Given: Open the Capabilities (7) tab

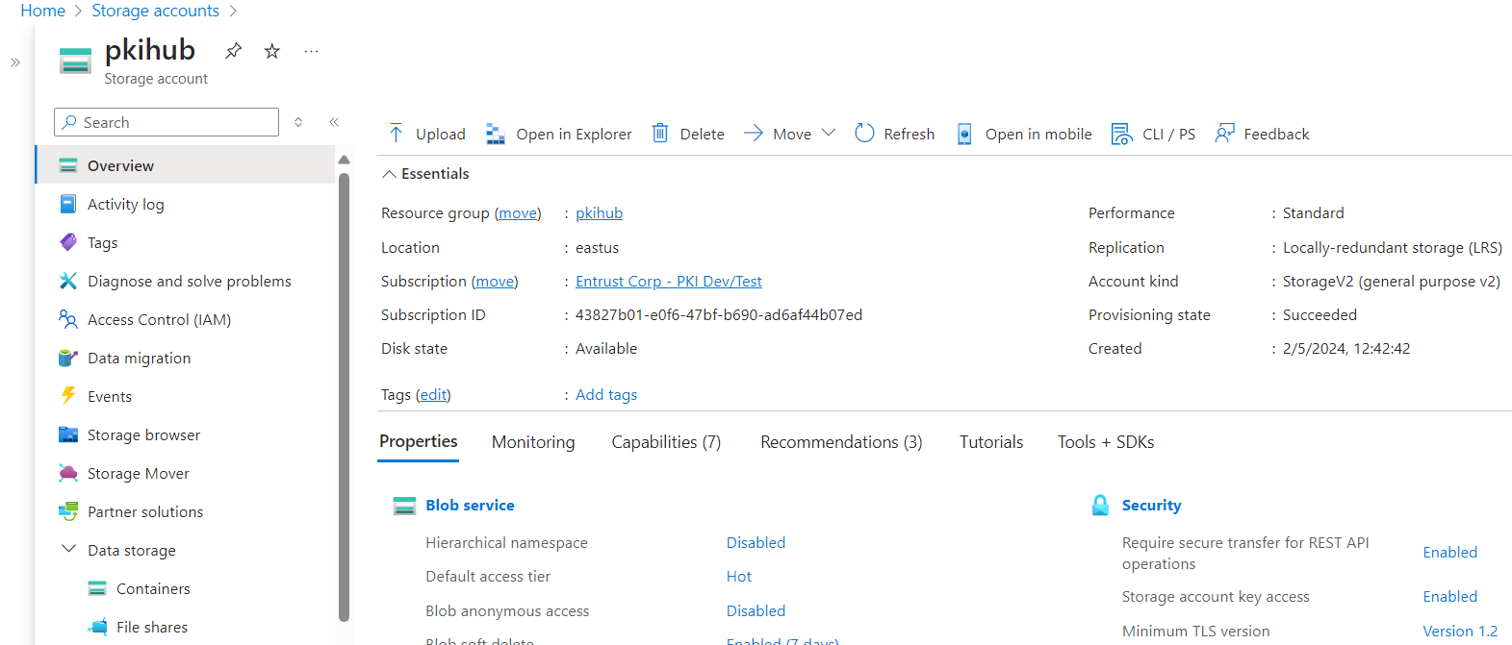Looking at the screenshot, I should point(666,442).
